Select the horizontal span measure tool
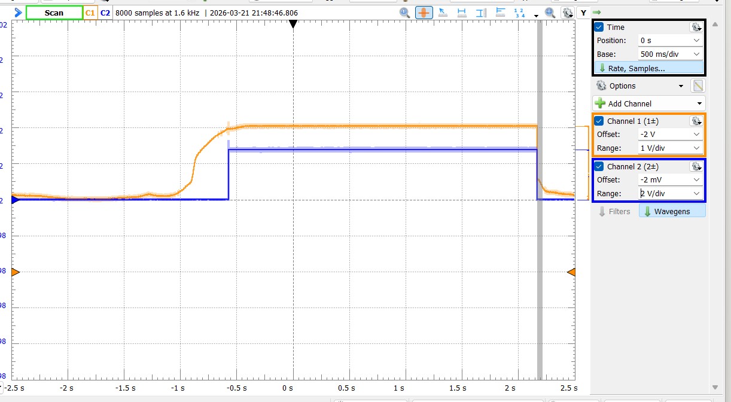 pos(462,13)
